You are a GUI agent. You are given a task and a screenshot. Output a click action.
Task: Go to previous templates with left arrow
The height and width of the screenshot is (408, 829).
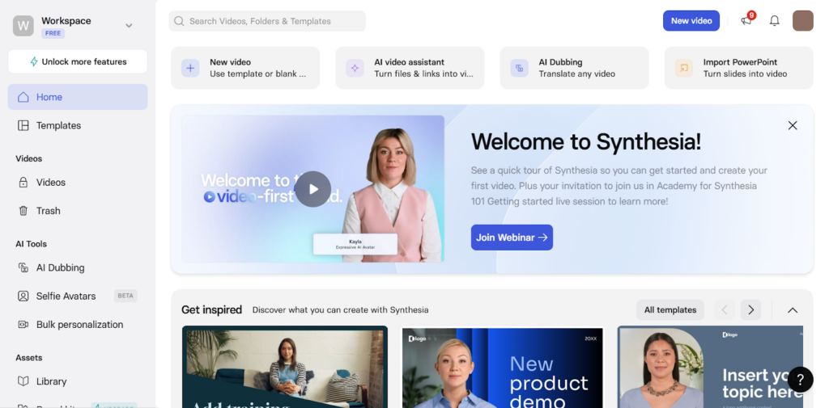coord(725,309)
